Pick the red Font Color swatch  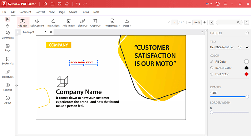(x=246, y=74)
